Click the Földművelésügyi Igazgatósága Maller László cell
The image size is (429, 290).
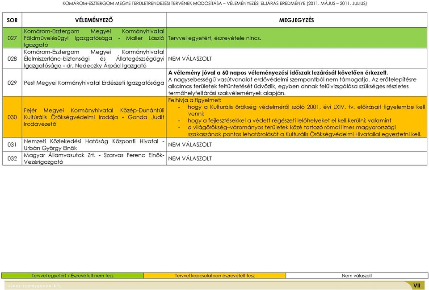pos(94,38)
